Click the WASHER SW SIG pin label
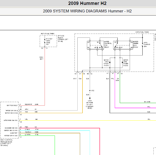This screenshot has width=156, height=155. (x=11, y=128)
